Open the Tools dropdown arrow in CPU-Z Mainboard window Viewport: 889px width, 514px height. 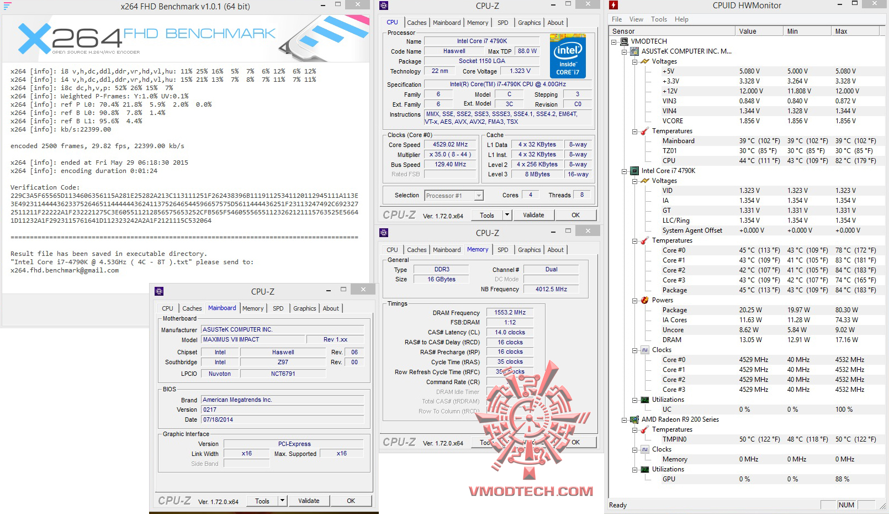tap(282, 501)
